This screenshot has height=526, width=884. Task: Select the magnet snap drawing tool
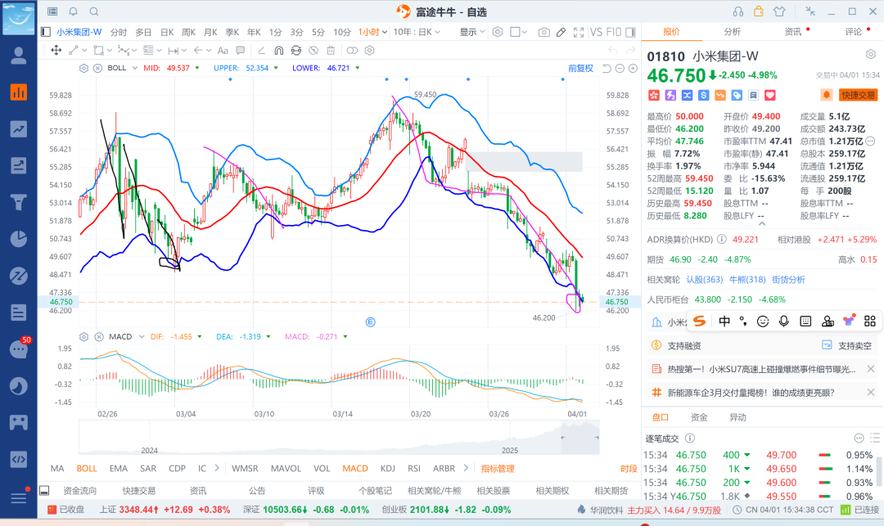[277, 50]
